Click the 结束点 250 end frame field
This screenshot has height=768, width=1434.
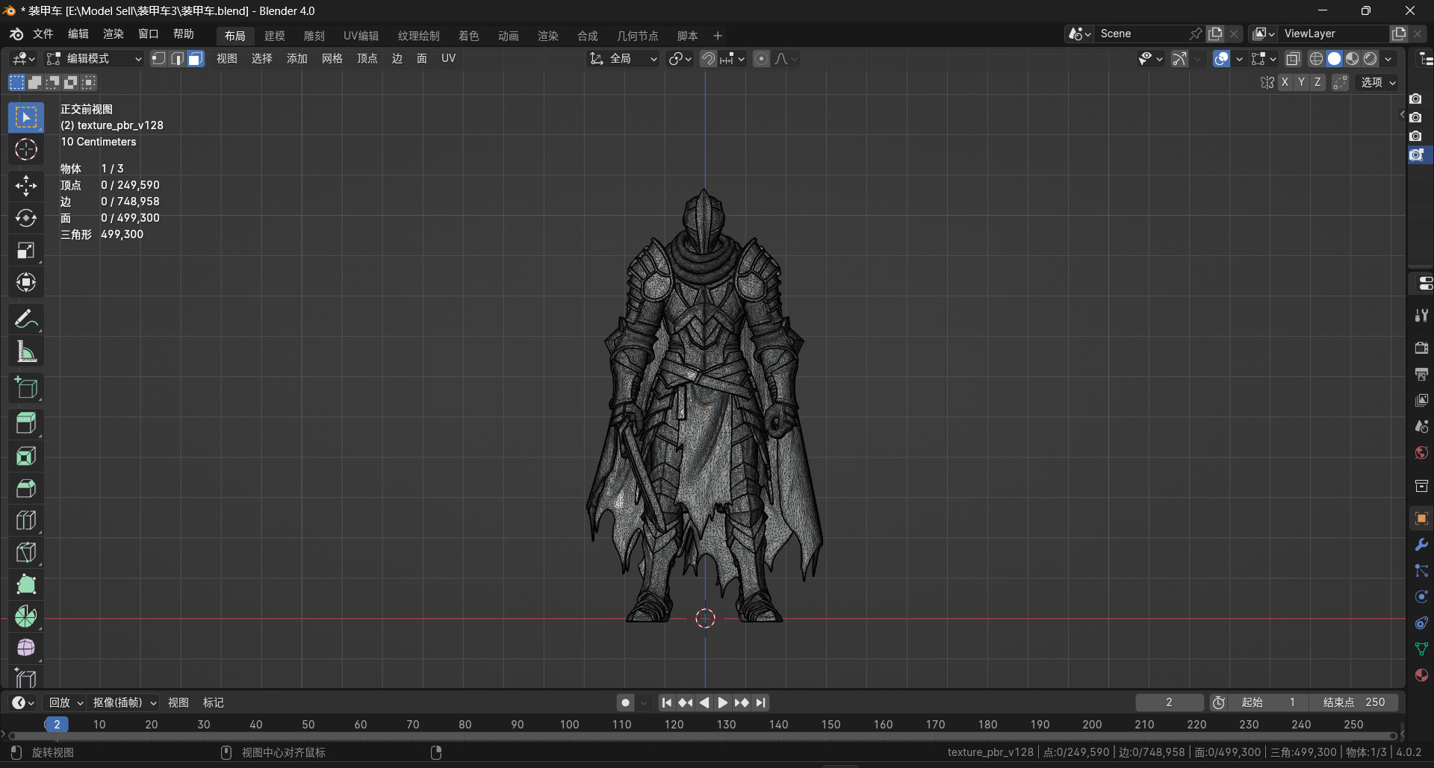click(x=1353, y=702)
